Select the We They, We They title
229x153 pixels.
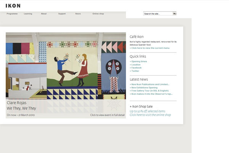[x=21, y=108]
